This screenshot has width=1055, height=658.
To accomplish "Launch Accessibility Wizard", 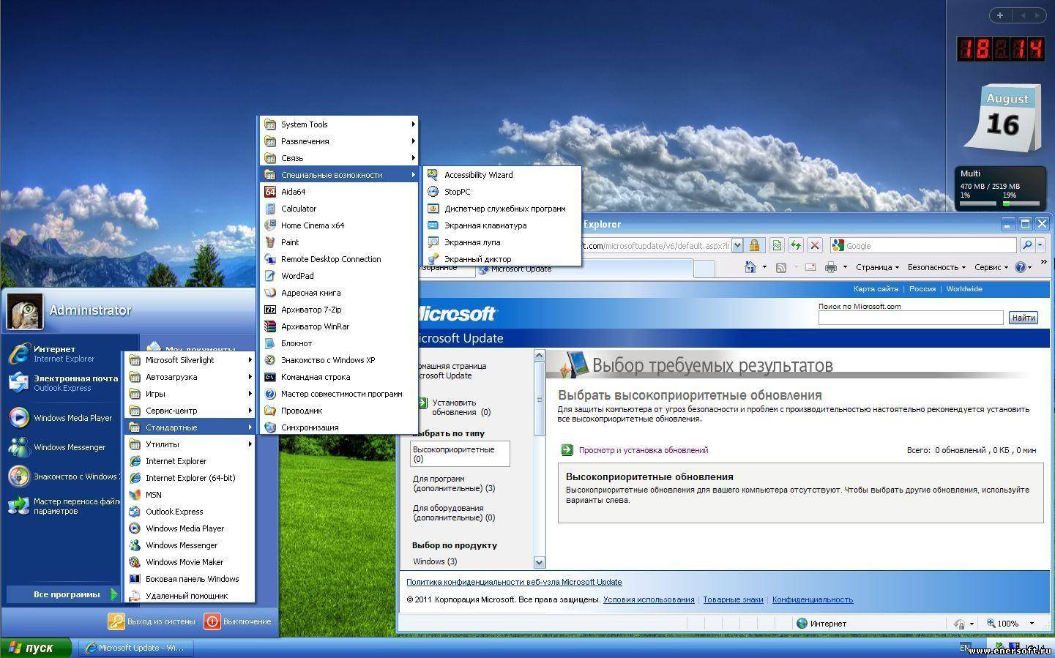I will tap(502, 175).
